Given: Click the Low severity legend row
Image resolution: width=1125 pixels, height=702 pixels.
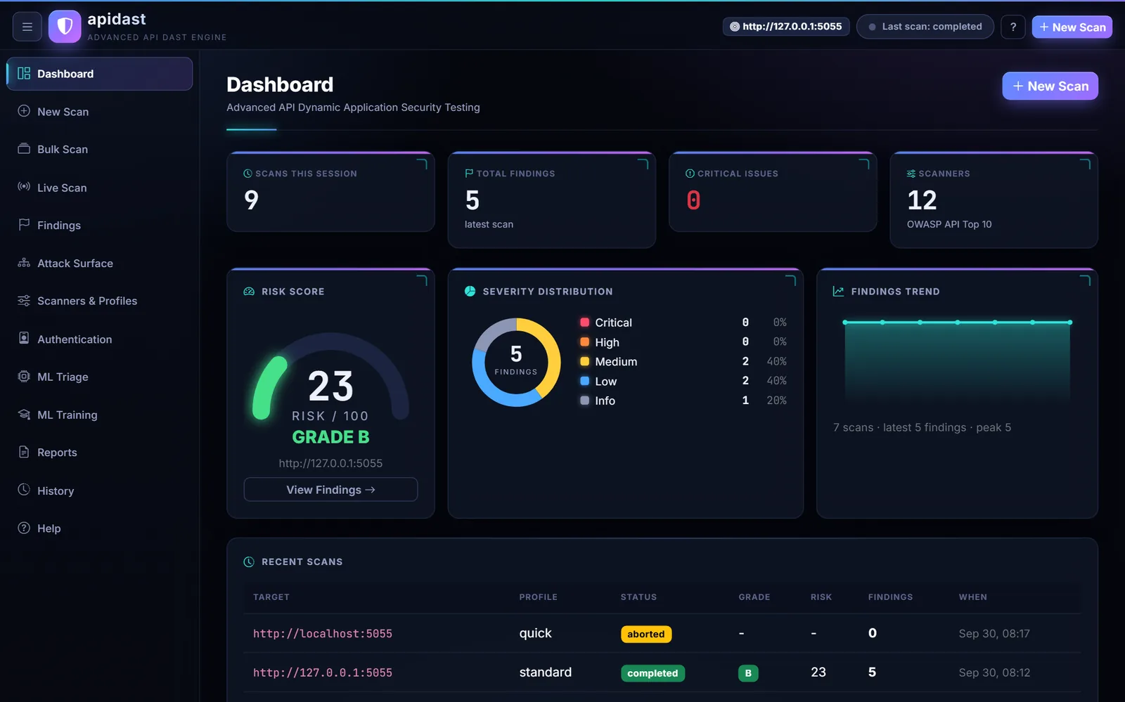Looking at the screenshot, I should coord(683,381).
